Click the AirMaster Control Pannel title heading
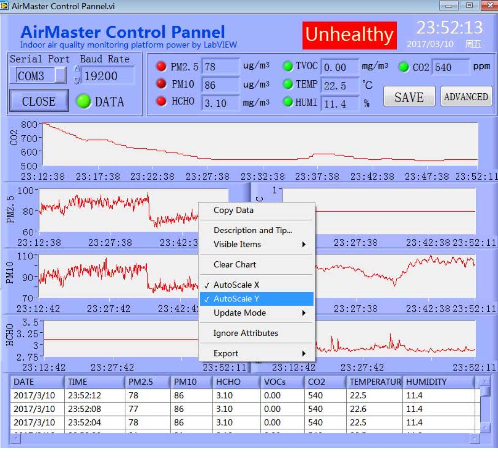The width and height of the screenshot is (498, 462). (x=123, y=32)
